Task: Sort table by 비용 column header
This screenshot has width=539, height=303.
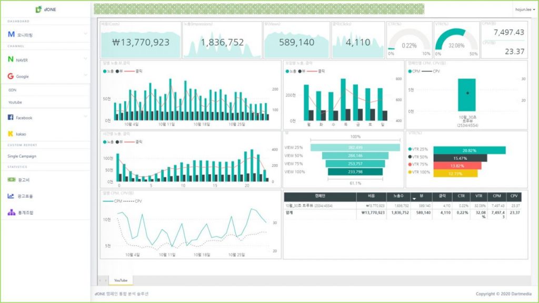Action: pos(371,196)
